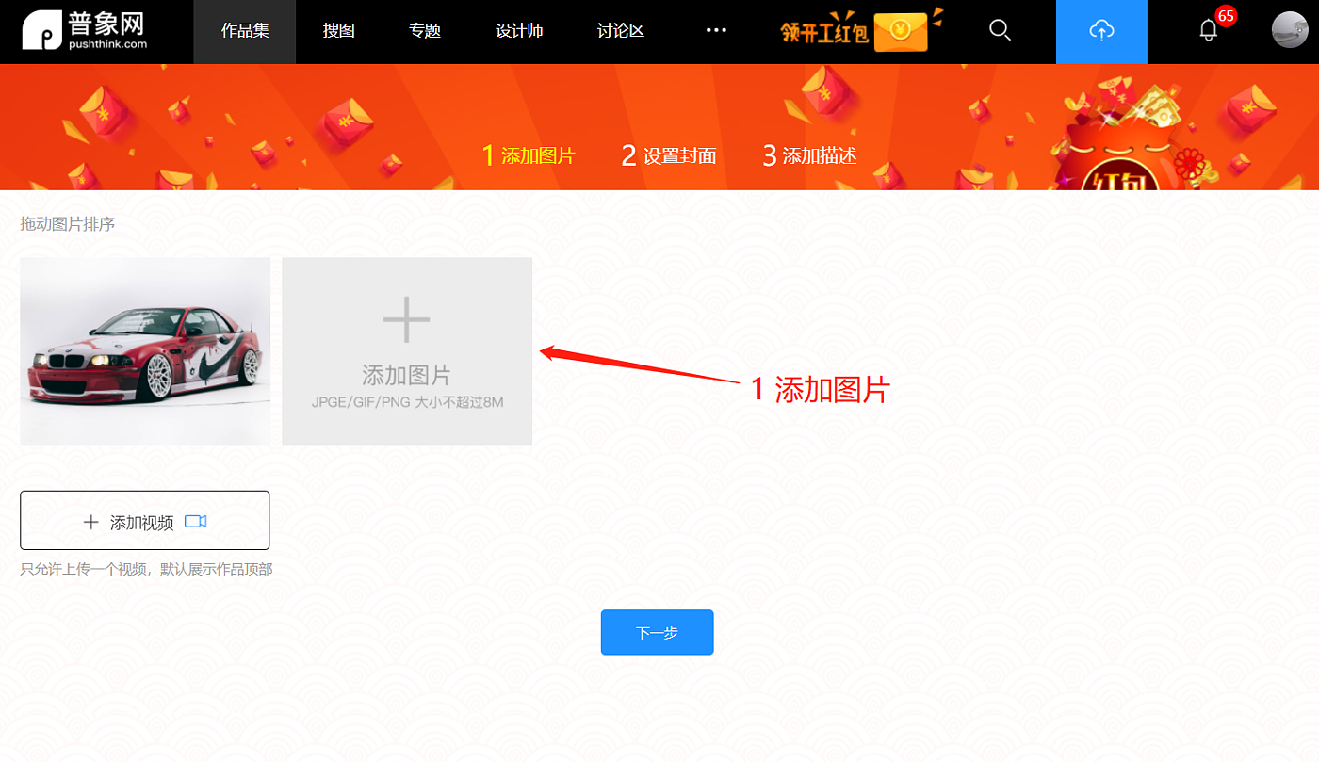Open the 作品集 menu
This screenshot has height=762, width=1319.
coord(245,31)
